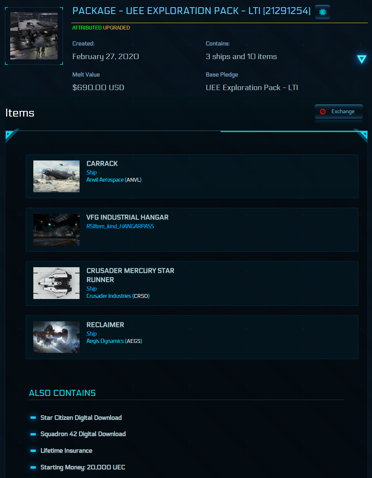Open the VFG Industrial Hangar image
372x478 pixels.
click(56, 230)
